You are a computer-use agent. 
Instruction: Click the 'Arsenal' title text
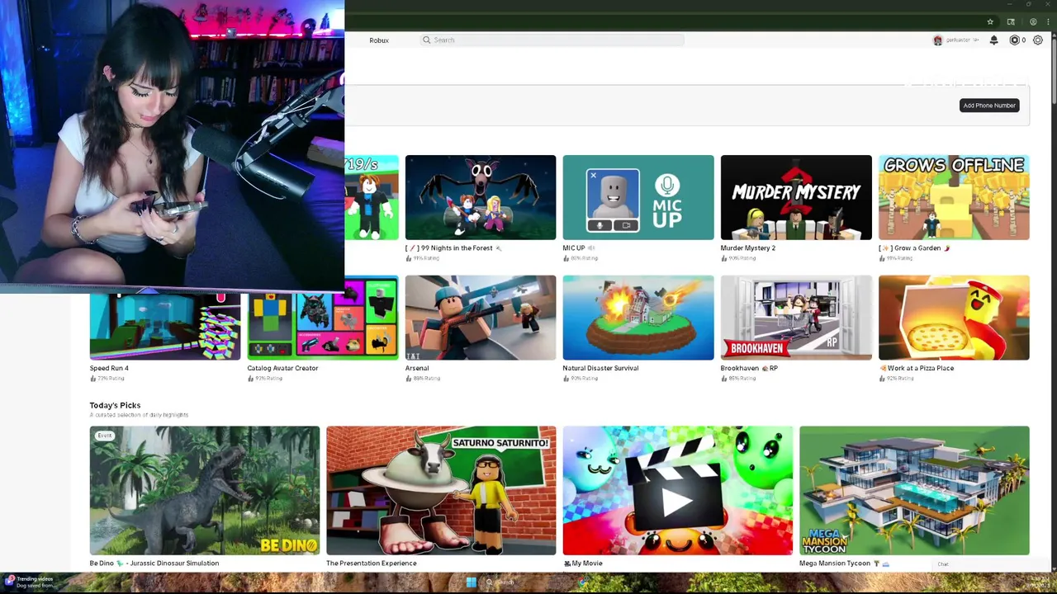(x=417, y=368)
